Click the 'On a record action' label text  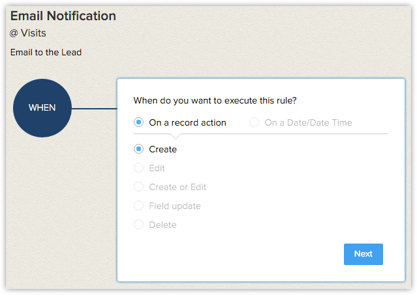(x=187, y=122)
